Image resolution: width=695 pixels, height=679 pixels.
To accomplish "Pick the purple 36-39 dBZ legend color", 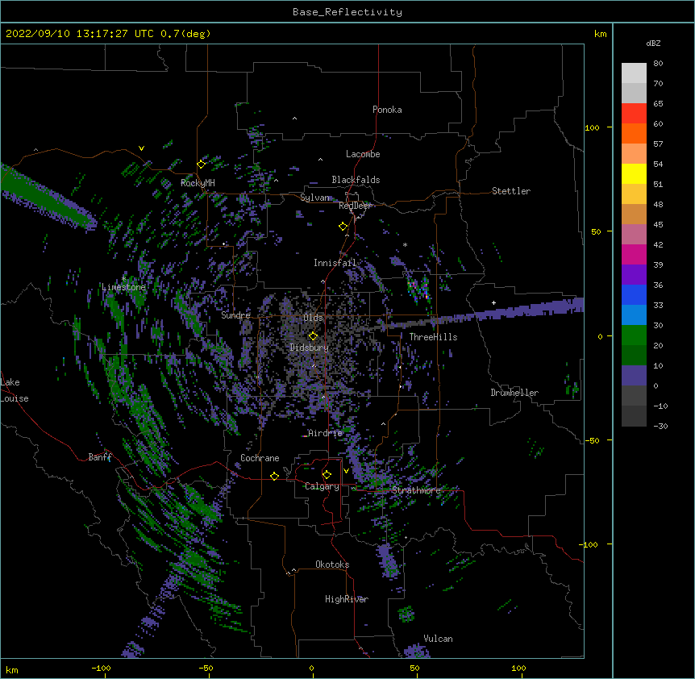I will click(x=634, y=274).
